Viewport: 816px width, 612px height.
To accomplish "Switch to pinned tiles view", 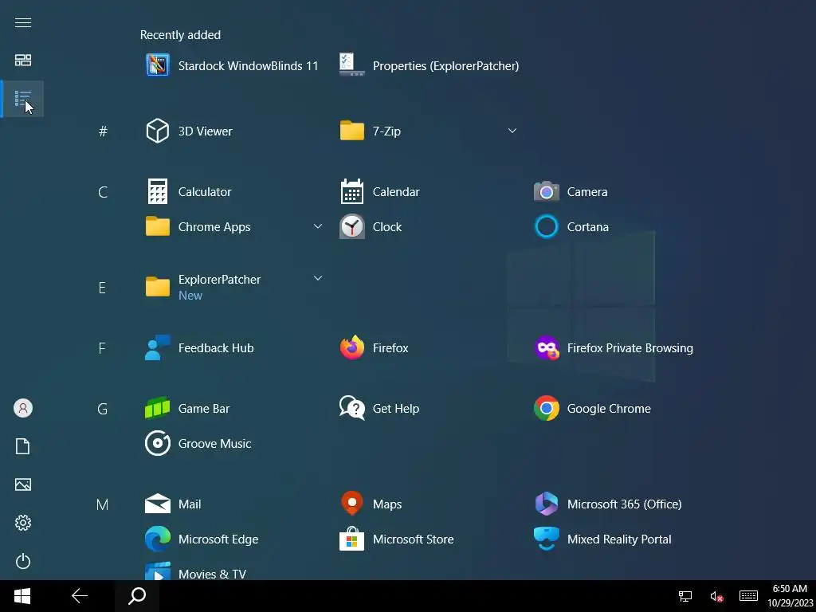I will 23,61.
